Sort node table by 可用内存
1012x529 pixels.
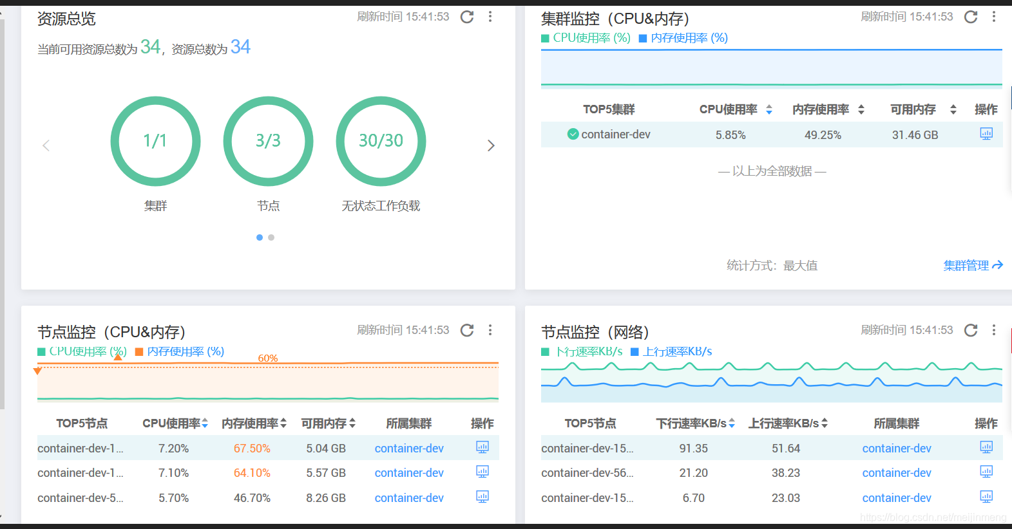click(x=352, y=423)
